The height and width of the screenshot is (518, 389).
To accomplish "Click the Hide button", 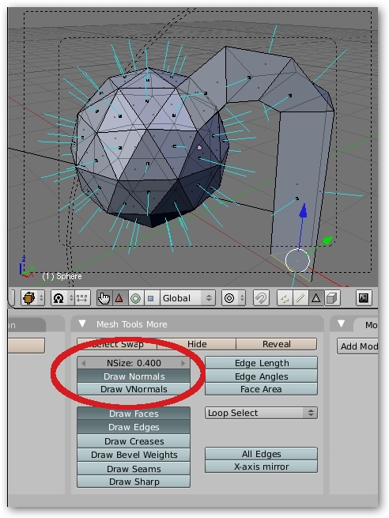I will (x=197, y=344).
